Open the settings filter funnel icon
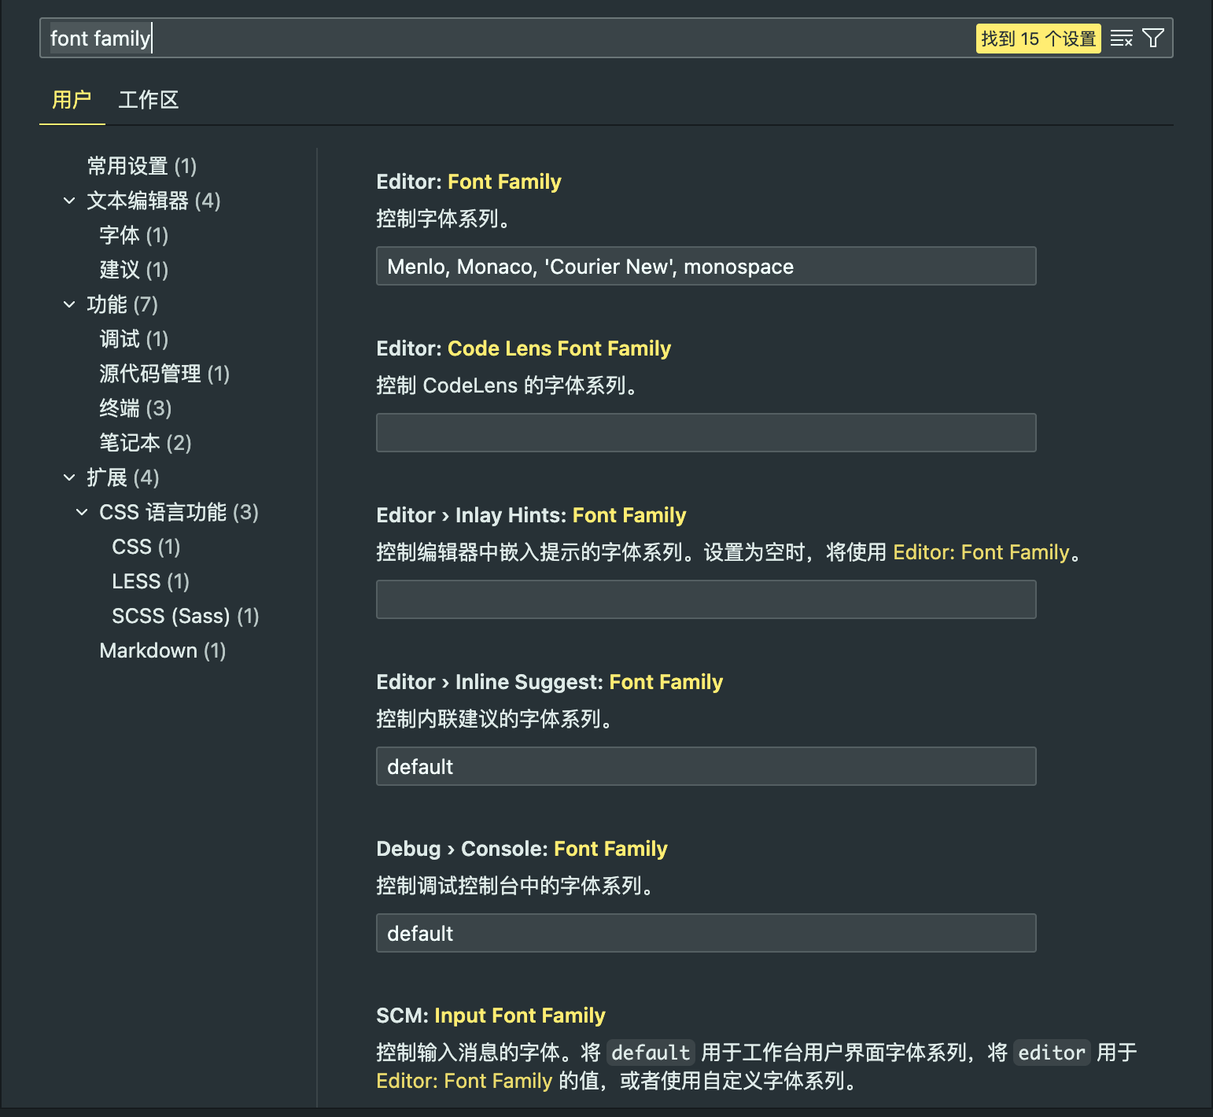Screen dimensions: 1213x1117 tap(1152, 39)
